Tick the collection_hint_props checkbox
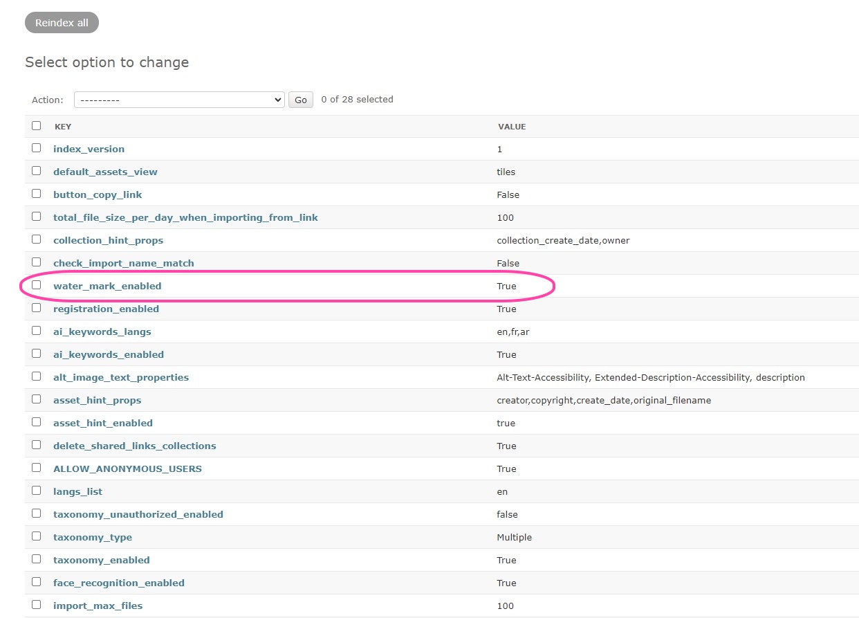The height and width of the screenshot is (618, 859). click(36, 239)
